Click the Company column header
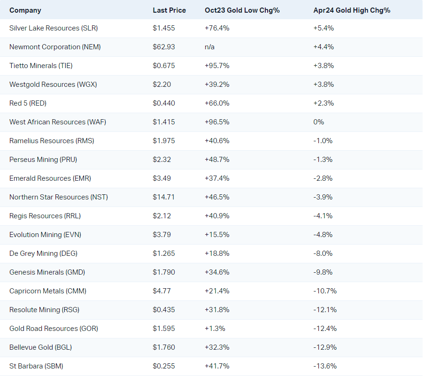This screenshot has height=376, width=423. 25,10
